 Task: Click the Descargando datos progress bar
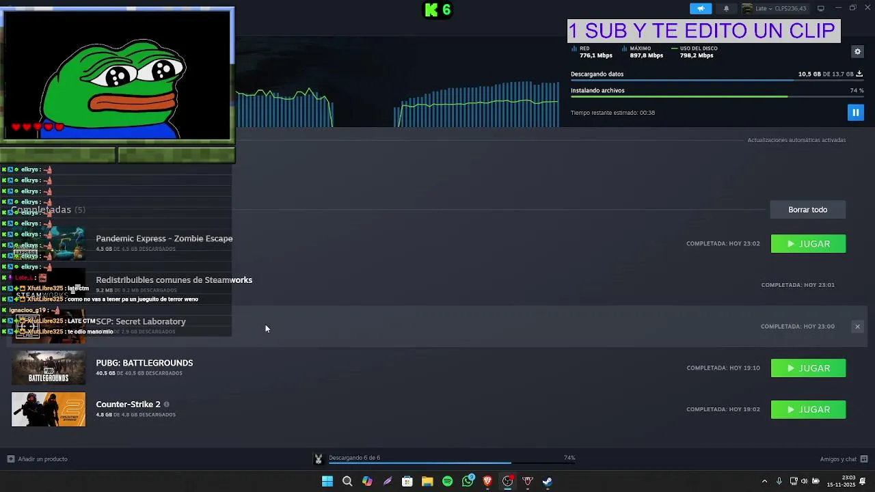[716, 81]
